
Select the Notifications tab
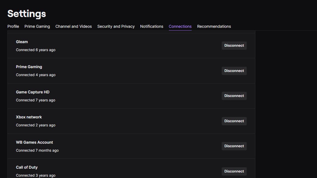pos(152,26)
